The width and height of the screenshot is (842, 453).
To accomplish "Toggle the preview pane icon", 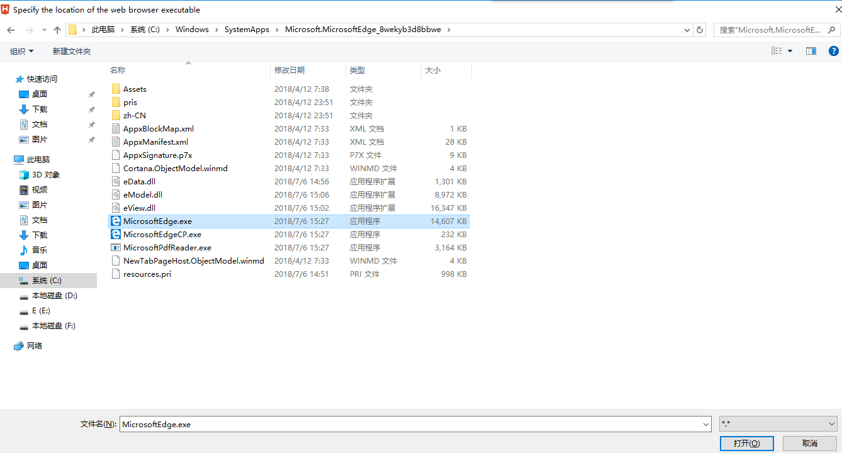I will [x=811, y=51].
